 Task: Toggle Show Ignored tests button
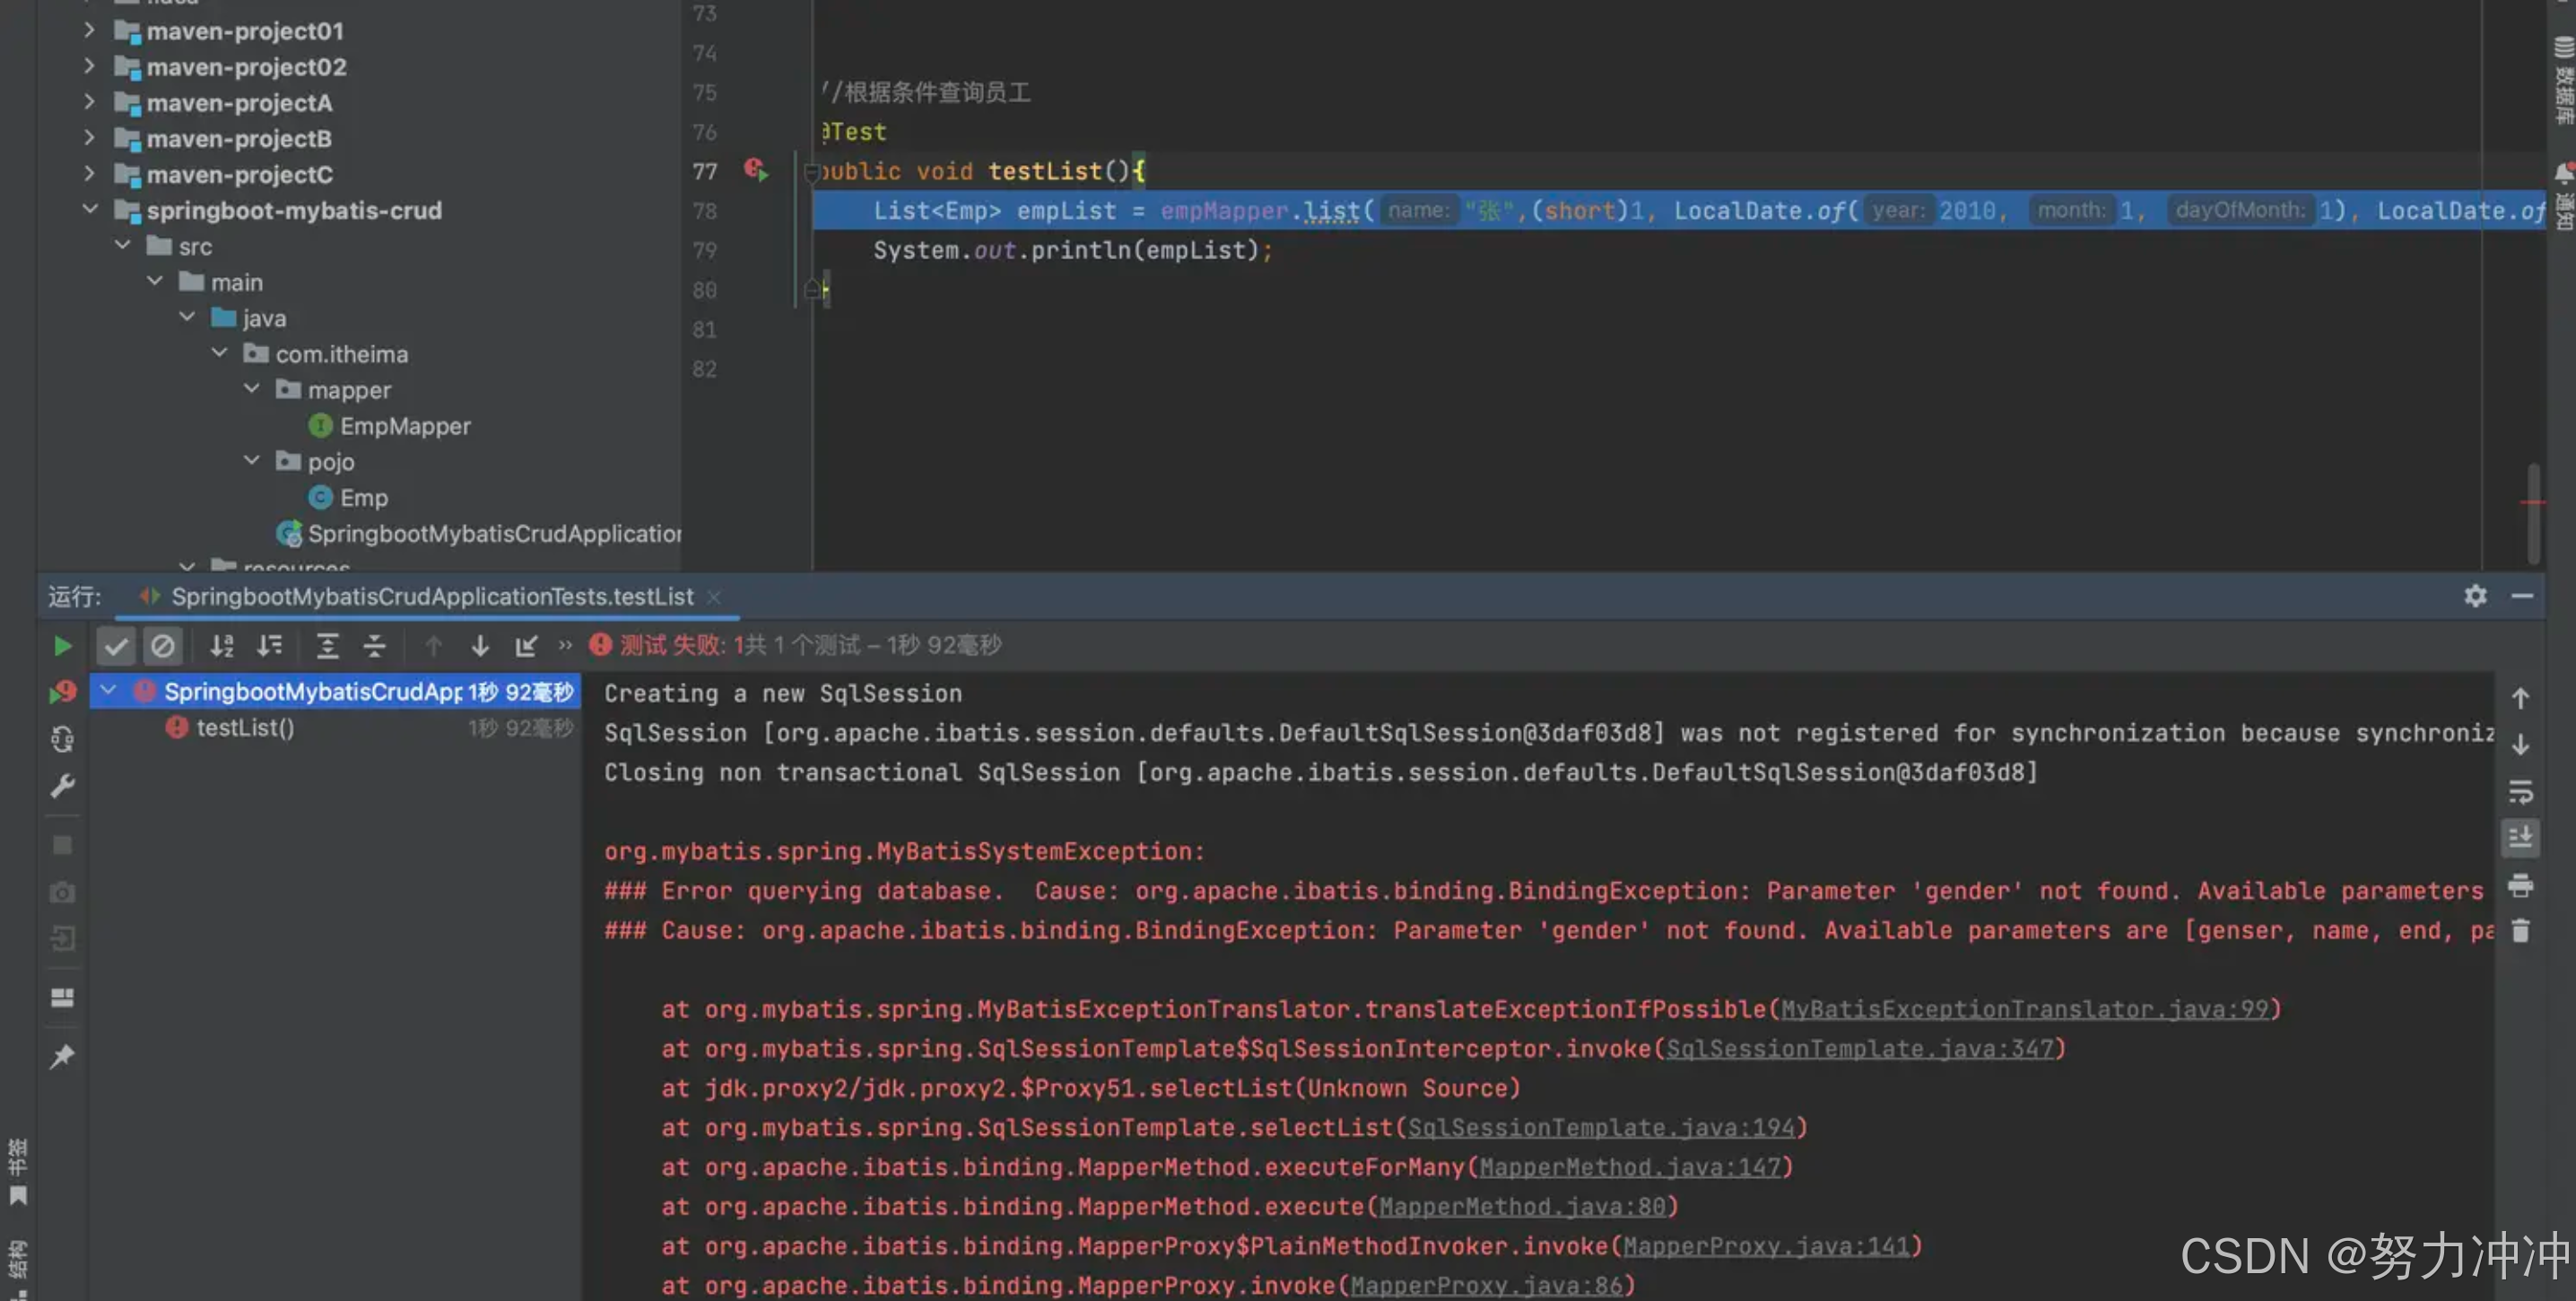(162, 646)
